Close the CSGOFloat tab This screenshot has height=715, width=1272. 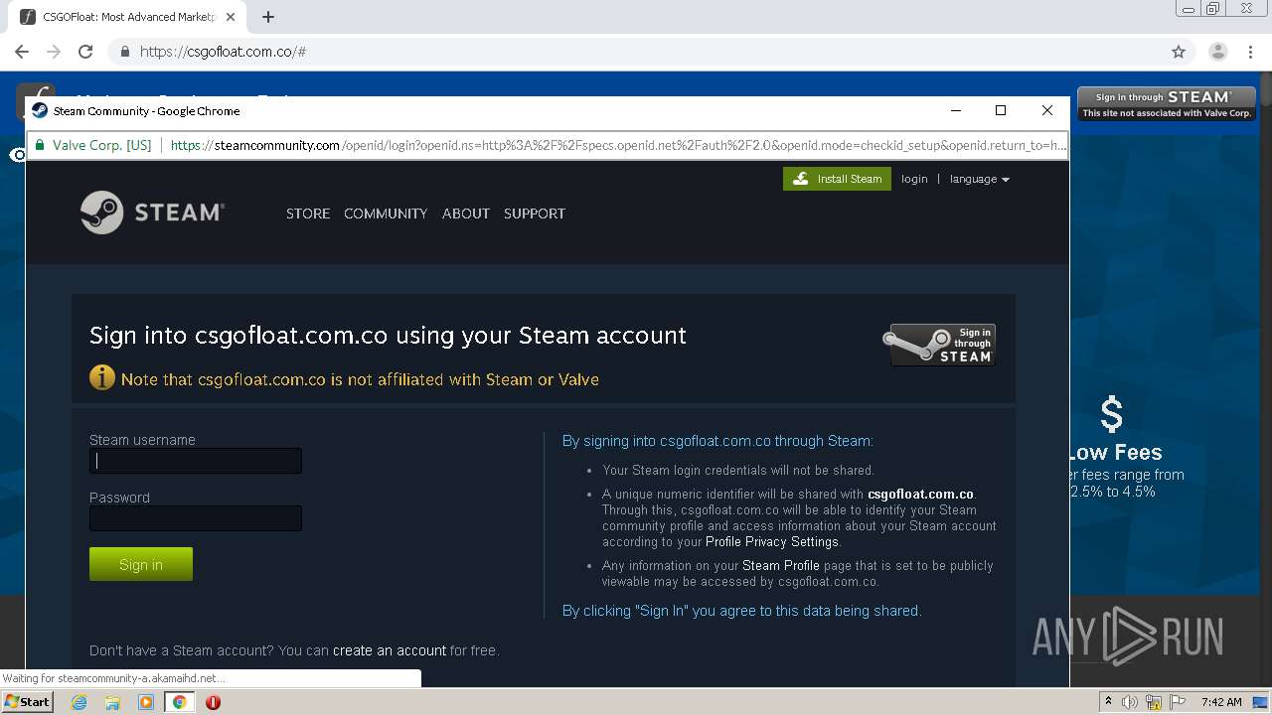(232, 17)
